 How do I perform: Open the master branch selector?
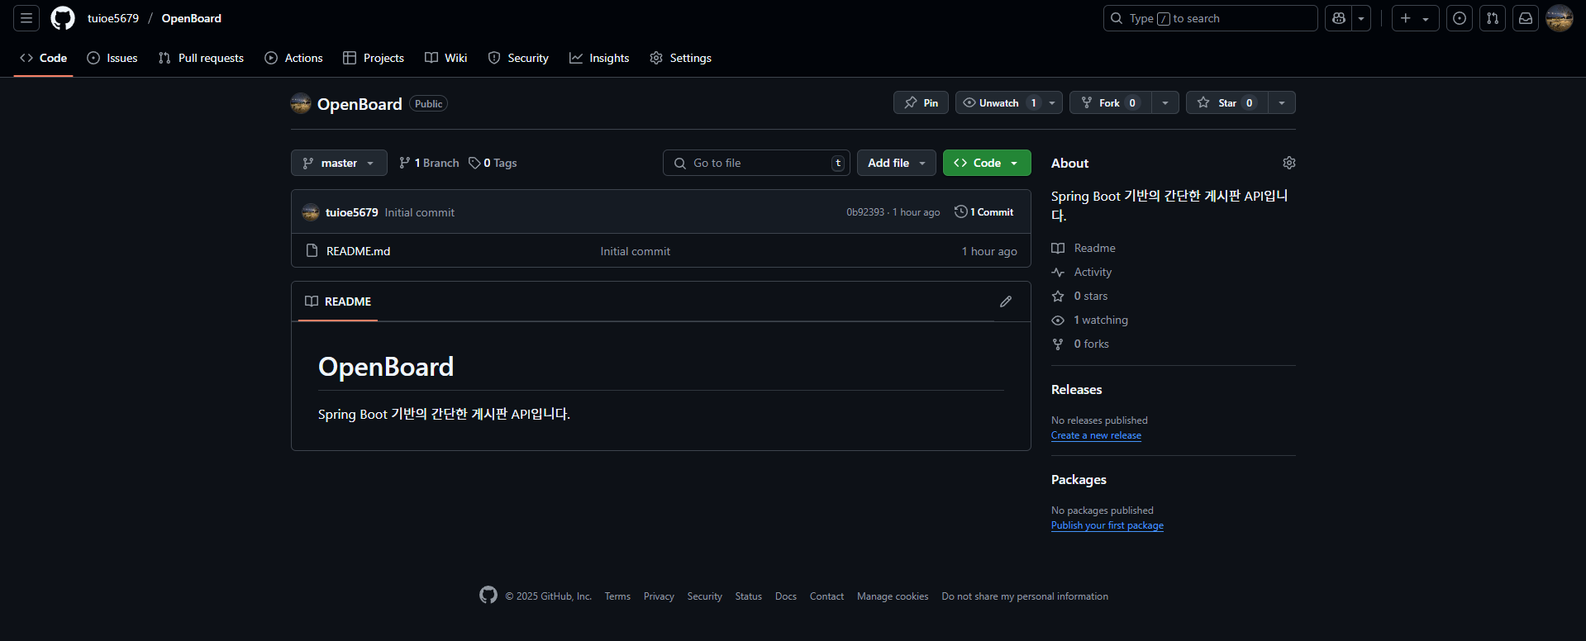point(339,163)
